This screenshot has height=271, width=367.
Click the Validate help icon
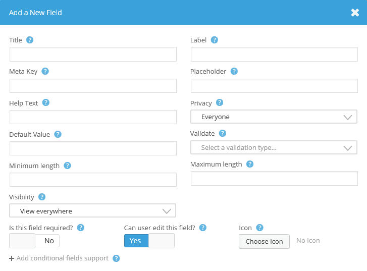[222, 133]
